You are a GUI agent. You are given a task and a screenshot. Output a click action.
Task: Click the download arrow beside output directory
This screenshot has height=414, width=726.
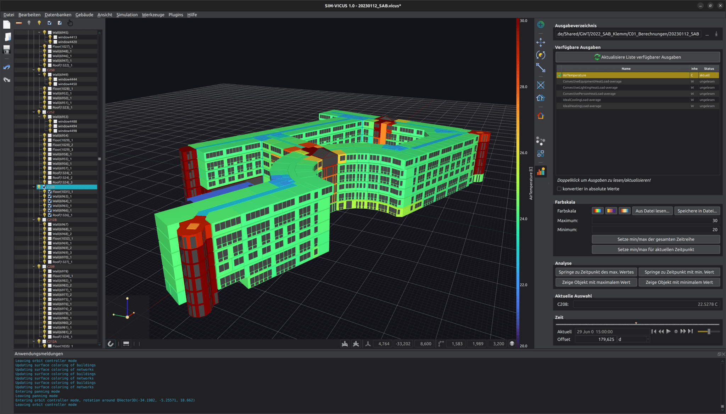716,34
